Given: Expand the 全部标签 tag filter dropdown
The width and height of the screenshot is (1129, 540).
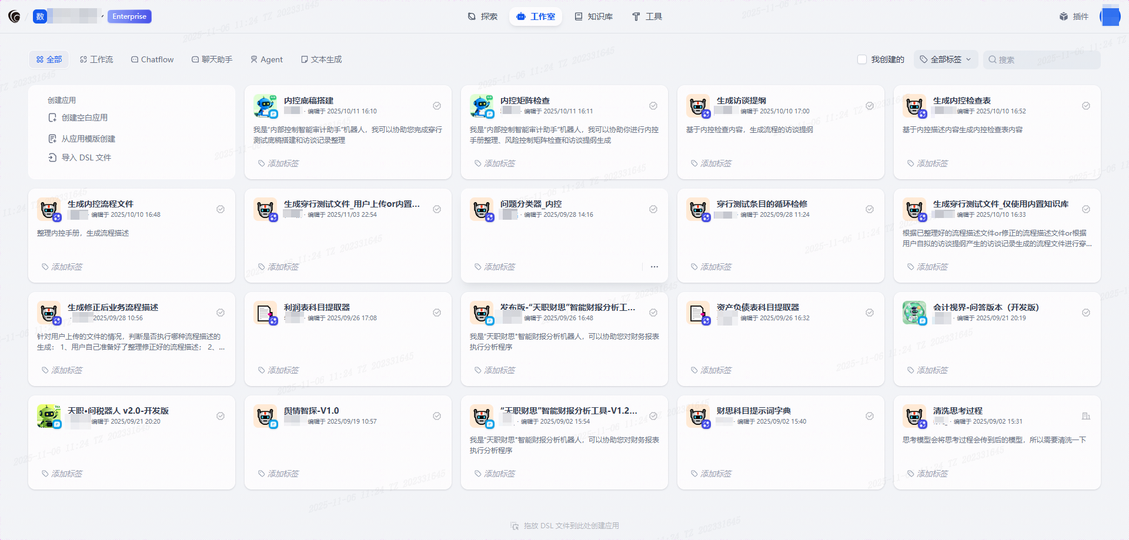Looking at the screenshot, I should point(945,59).
